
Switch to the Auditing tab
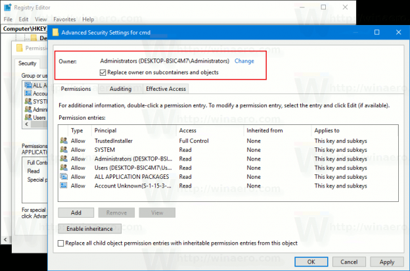click(120, 89)
